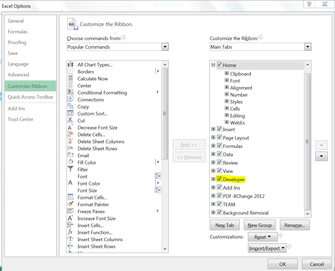This screenshot has width=335, height=271.
Task: Open the Import/Export menu button
Action: [x=267, y=248]
